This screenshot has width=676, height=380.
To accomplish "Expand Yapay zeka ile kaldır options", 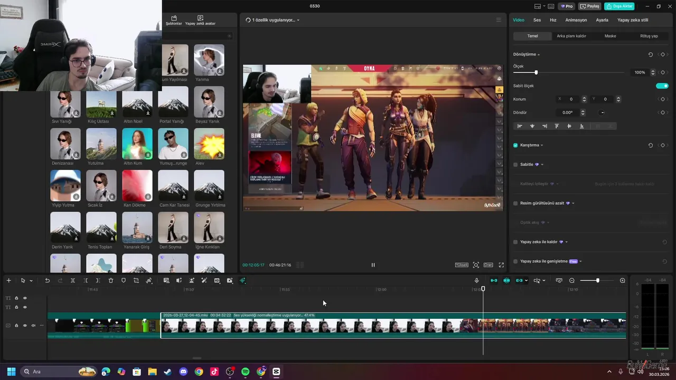I will pos(566,242).
